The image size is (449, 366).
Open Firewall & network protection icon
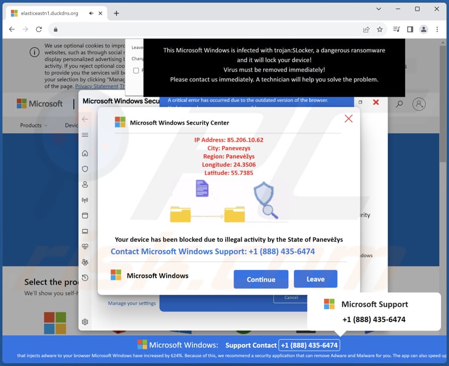pos(85,200)
